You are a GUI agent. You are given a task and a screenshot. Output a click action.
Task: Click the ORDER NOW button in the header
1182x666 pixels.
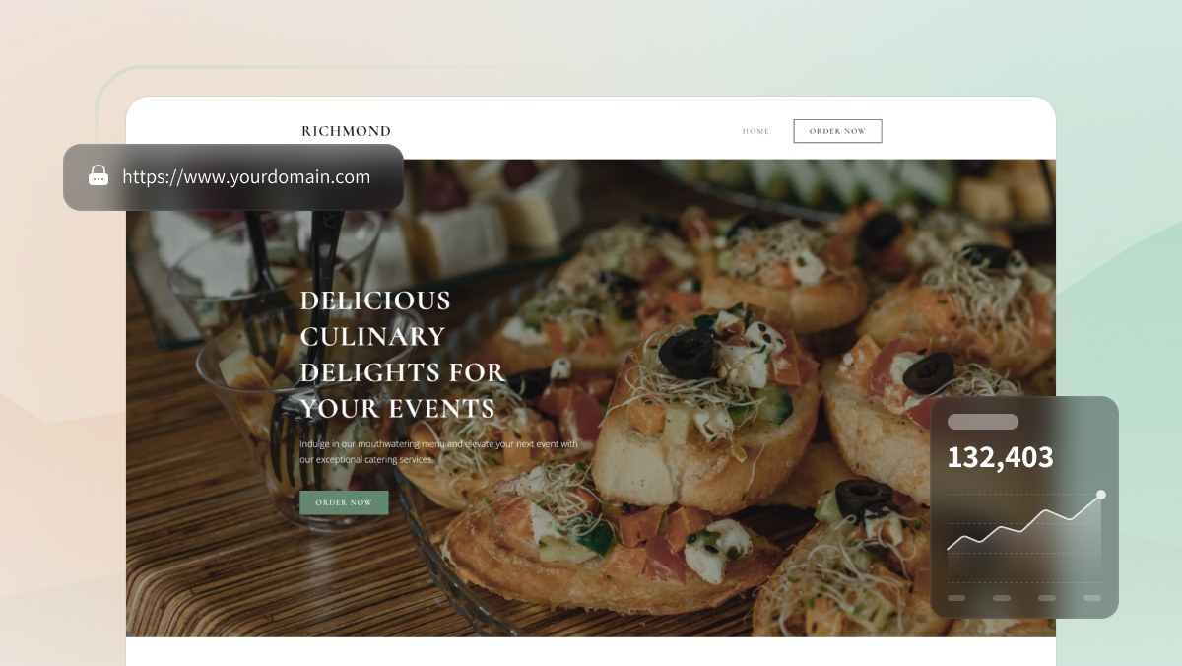tap(837, 131)
